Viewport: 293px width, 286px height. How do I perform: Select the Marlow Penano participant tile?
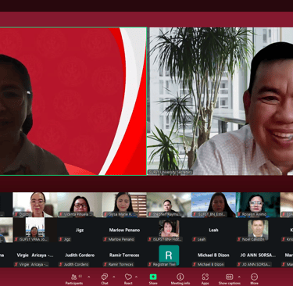pos(124,230)
